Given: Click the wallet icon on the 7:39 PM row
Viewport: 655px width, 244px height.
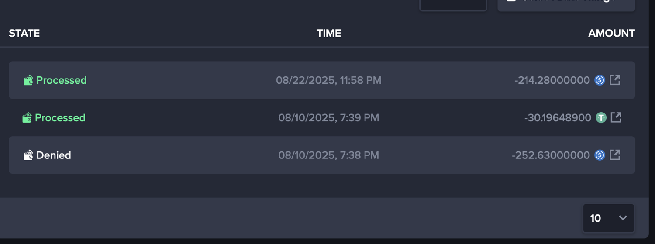Looking at the screenshot, I should coord(27,118).
